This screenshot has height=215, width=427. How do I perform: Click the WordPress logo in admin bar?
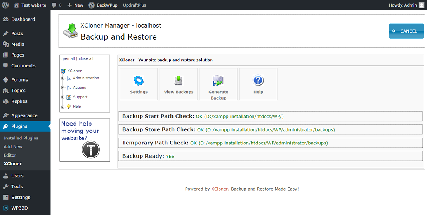tap(5, 5)
